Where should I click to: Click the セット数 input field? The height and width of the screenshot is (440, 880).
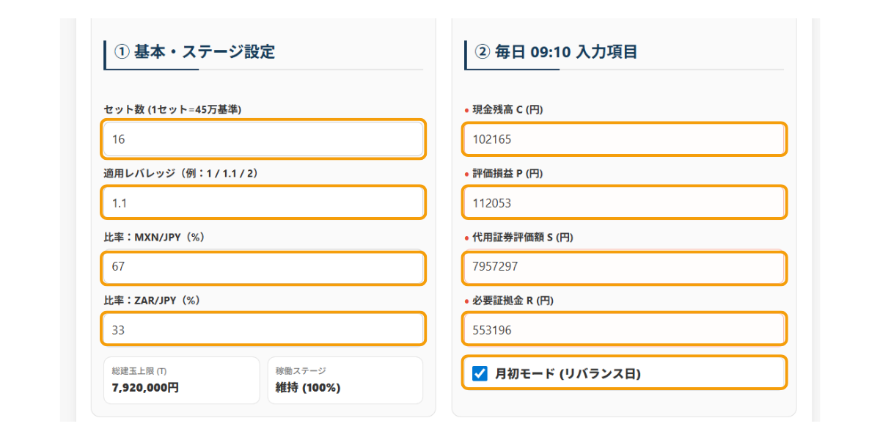coord(263,139)
